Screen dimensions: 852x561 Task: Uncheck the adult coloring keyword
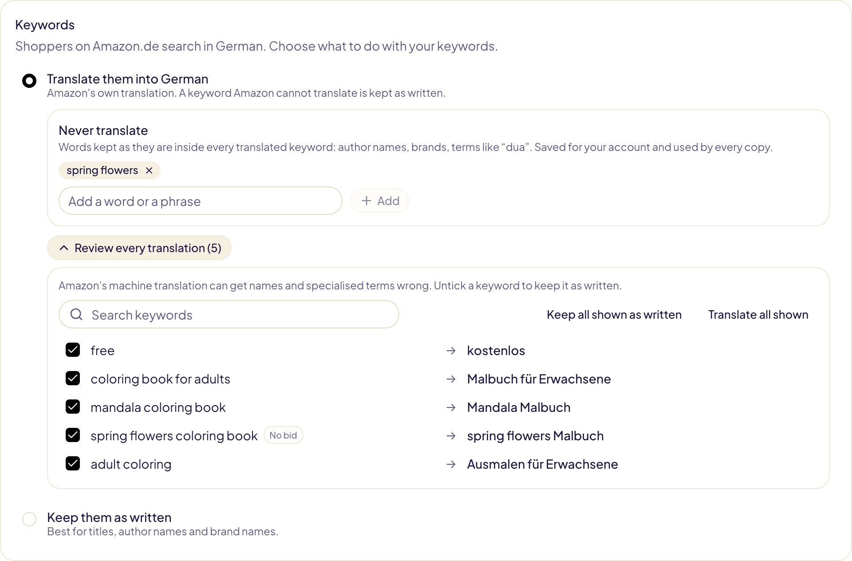73,464
